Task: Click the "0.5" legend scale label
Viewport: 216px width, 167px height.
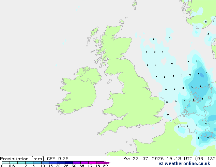Action: click(x=12, y=166)
